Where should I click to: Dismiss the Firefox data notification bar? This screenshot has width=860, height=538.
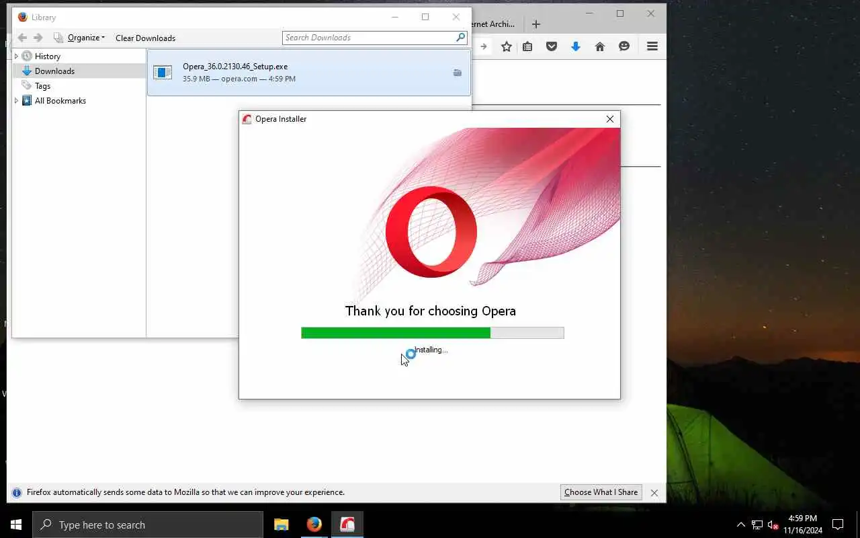tap(654, 493)
